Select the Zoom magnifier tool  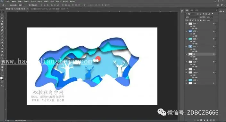pos(2,70)
